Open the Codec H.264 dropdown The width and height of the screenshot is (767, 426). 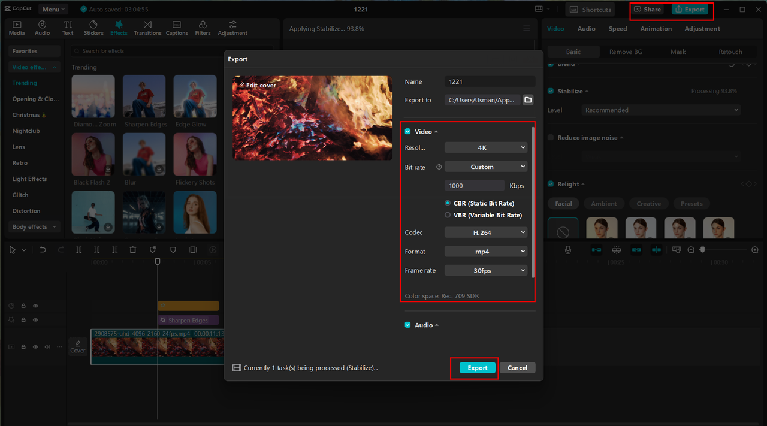[x=486, y=232]
